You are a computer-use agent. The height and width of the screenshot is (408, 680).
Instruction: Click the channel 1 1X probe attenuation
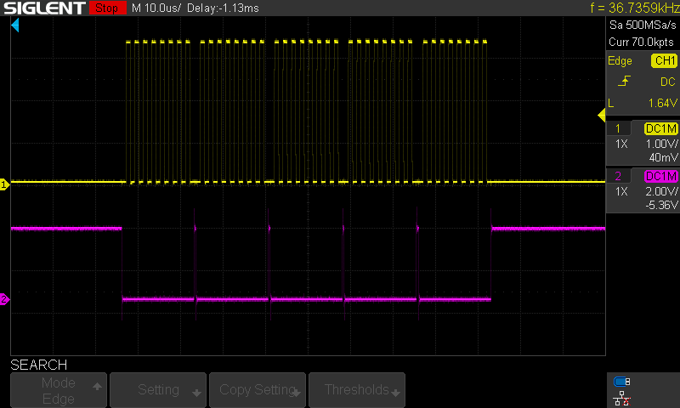tap(621, 144)
